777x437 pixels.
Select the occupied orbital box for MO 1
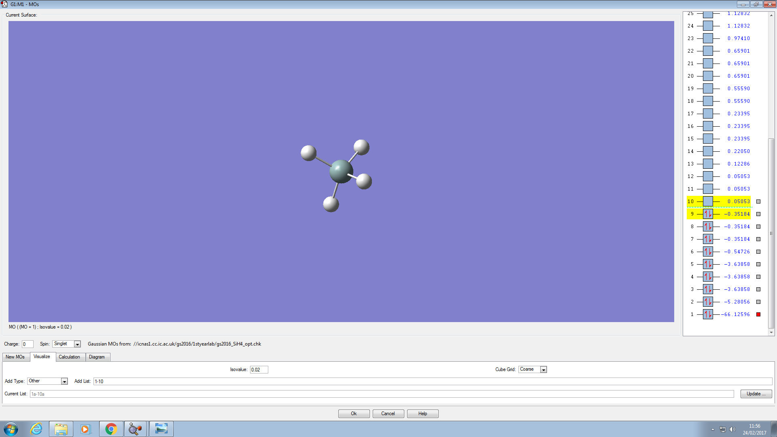click(708, 314)
